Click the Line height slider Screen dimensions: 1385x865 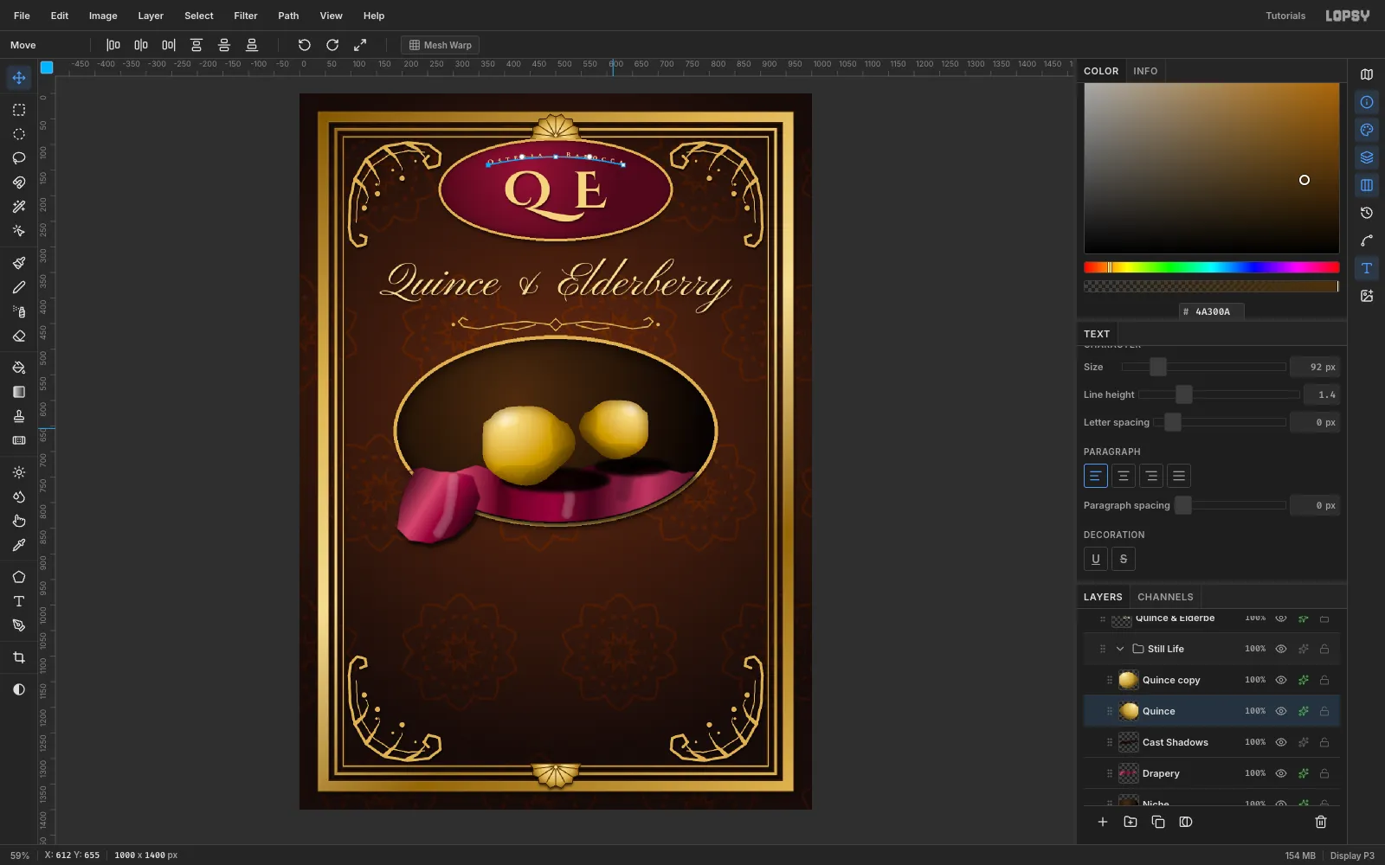1219,394
